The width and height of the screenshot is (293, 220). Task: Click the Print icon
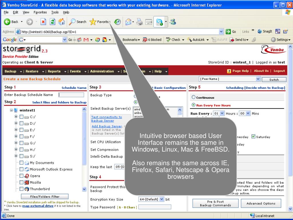139,22
